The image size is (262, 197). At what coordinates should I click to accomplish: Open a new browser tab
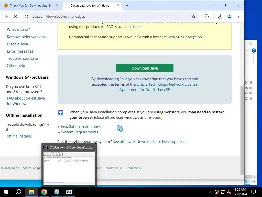(127, 6)
